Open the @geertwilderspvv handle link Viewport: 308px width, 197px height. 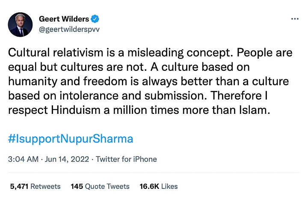pos(68,29)
